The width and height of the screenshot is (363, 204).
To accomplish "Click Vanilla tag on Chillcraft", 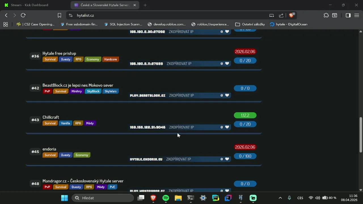I will tap(65, 123).
